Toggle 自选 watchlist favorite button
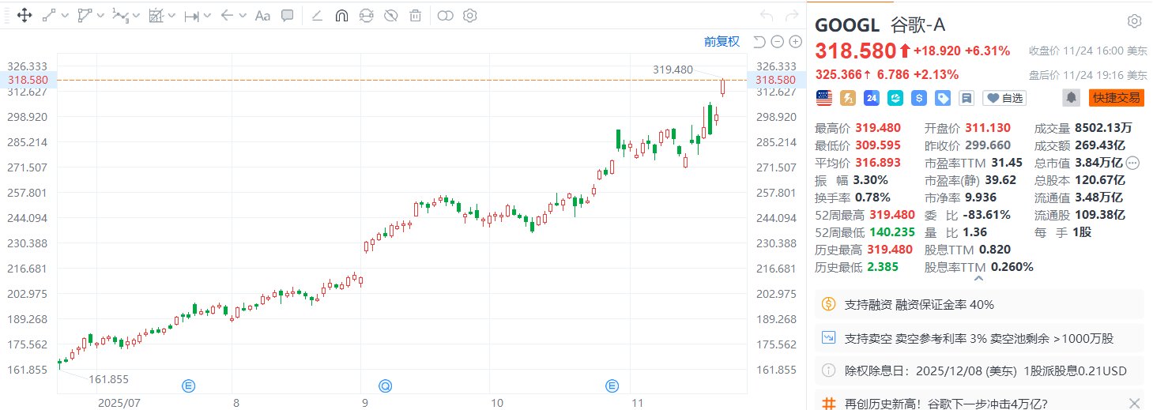Screen dimensions: 1153x410 (1004, 98)
